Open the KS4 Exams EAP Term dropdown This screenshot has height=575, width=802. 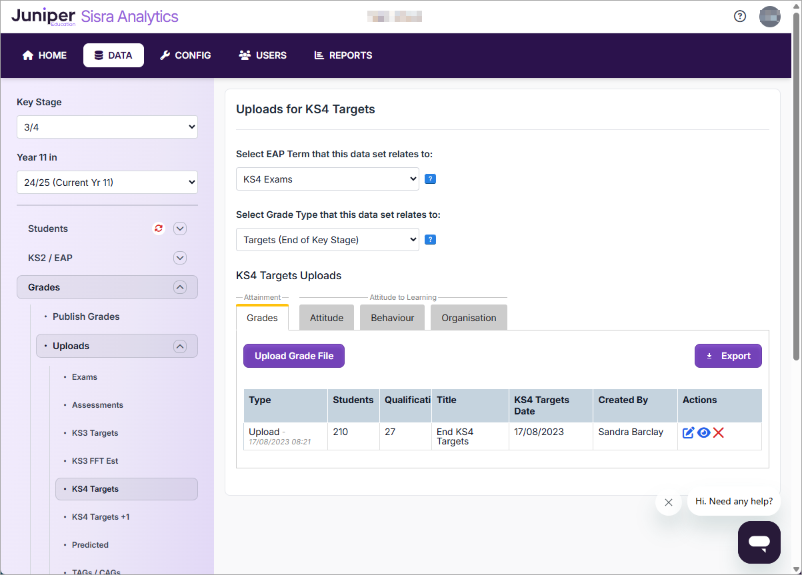(x=327, y=179)
